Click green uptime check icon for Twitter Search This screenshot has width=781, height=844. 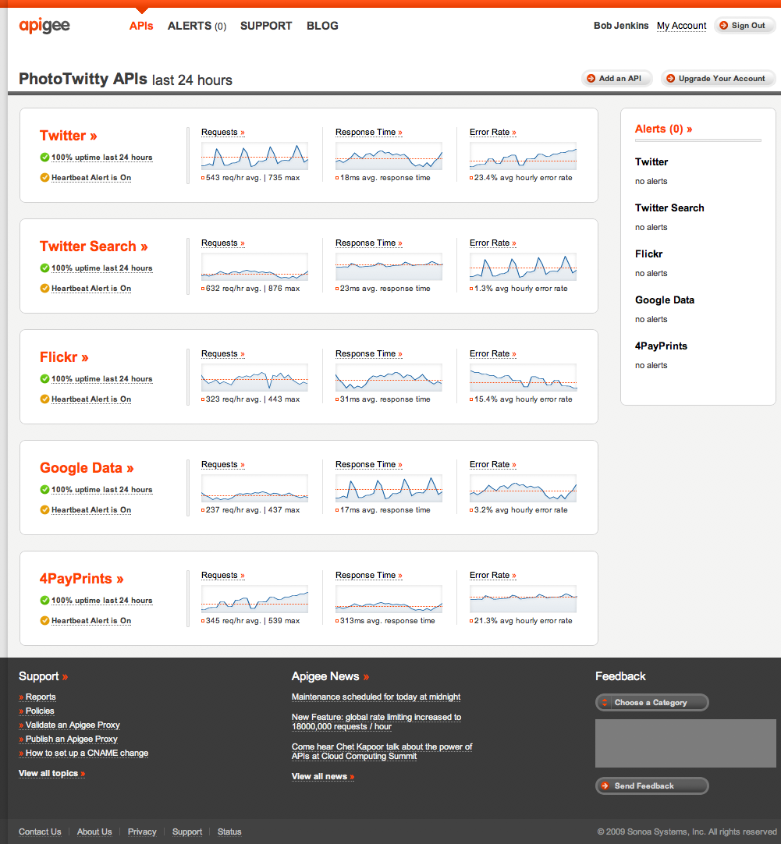click(44, 268)
